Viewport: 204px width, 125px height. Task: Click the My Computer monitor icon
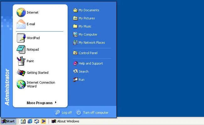click(75, 34)
